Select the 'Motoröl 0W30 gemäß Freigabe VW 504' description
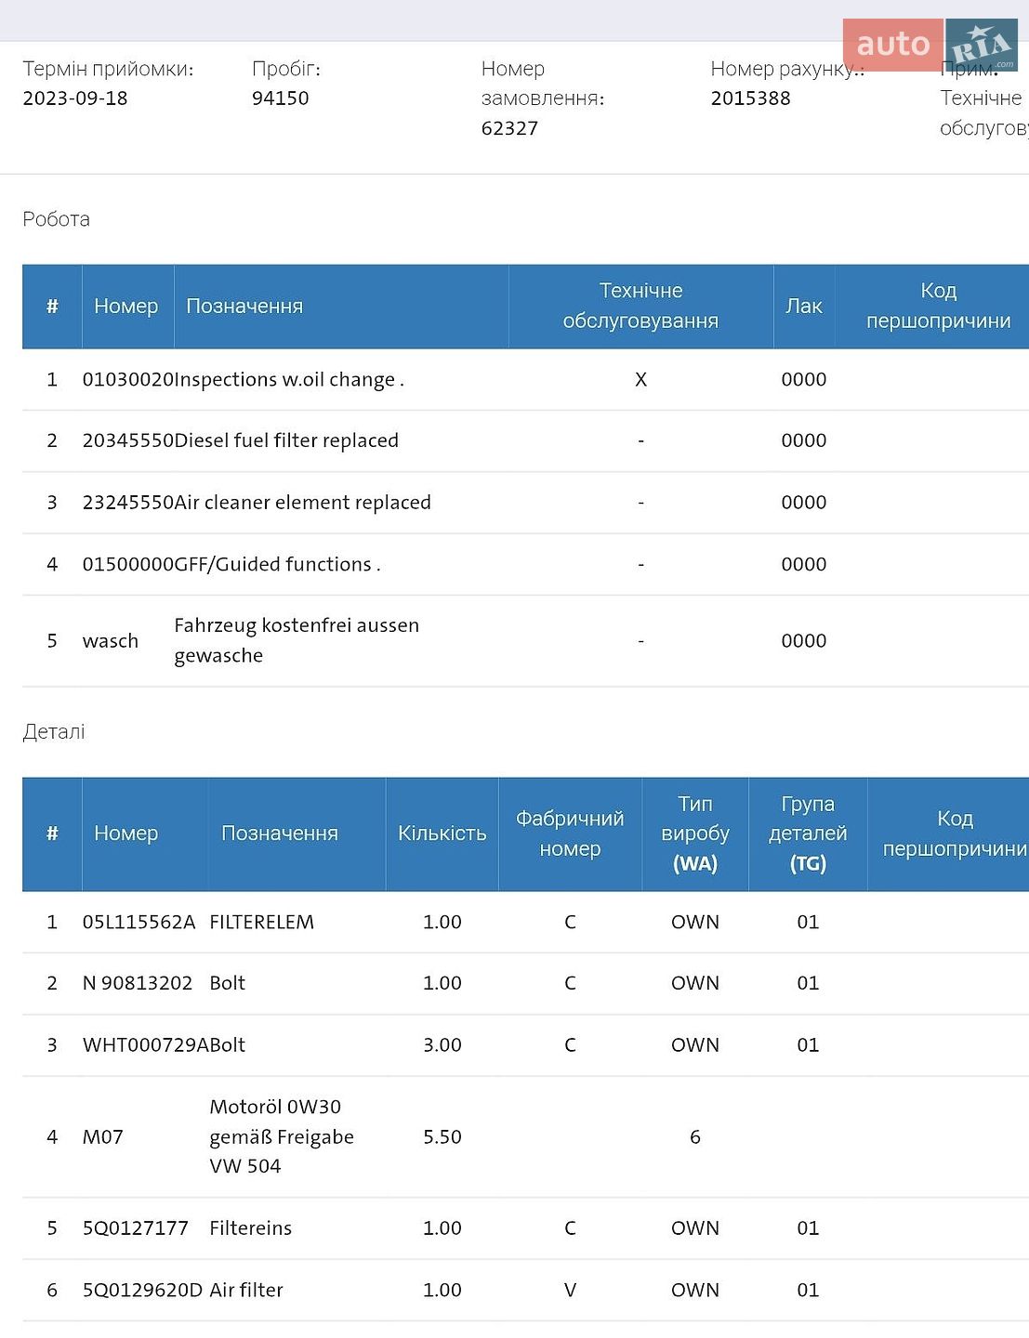 (282, 1136)
